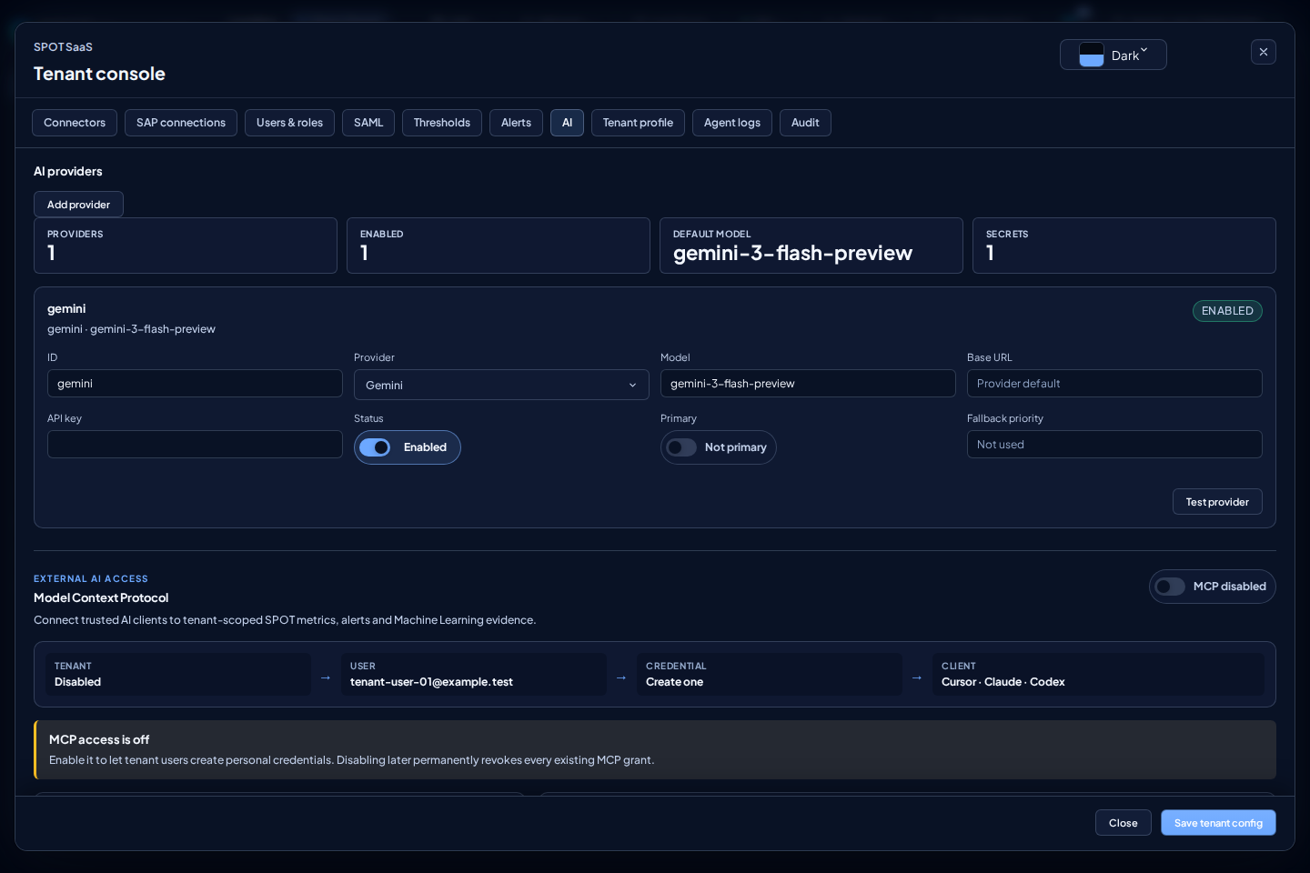Expand the Provider dropdown showing Gemini
This screenshot has height=873, width=1310.
point(501,385)
